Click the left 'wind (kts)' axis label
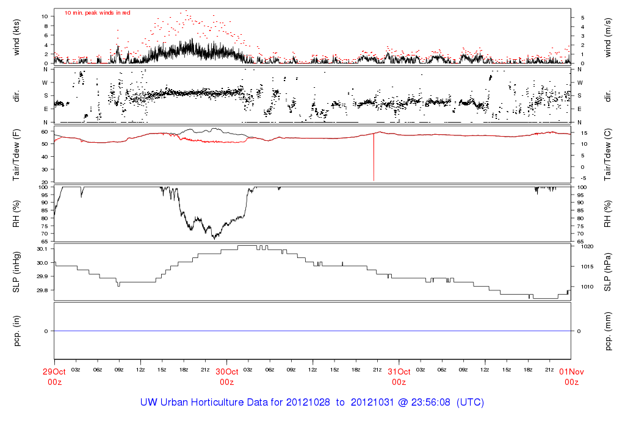Image resolution: width=625 pixels, height=427 pixels. (16, 37)
